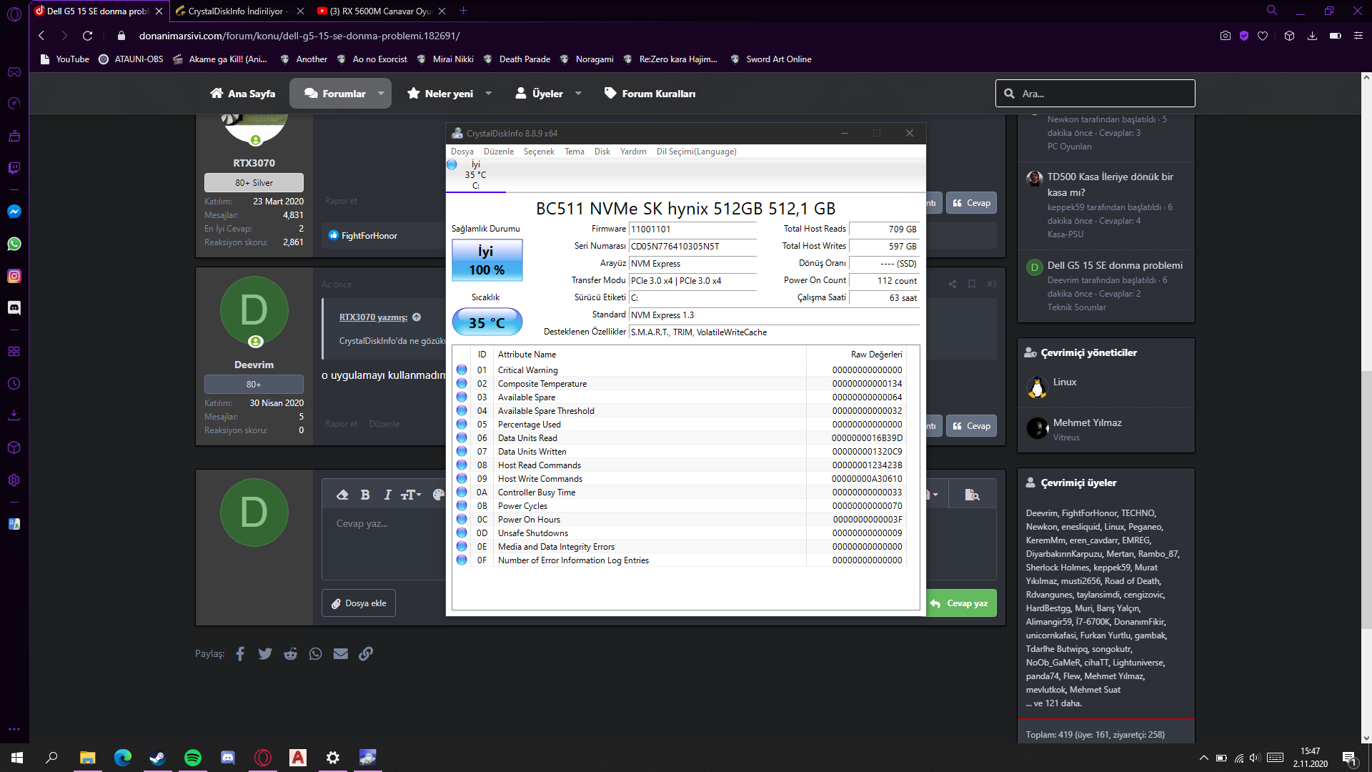The width and height of the screenshot is (1372, 772).
Task: Click the Dosya ekle button
Action: tap(359, 603)
